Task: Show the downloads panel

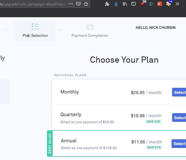Action: [x=116, y=4]
